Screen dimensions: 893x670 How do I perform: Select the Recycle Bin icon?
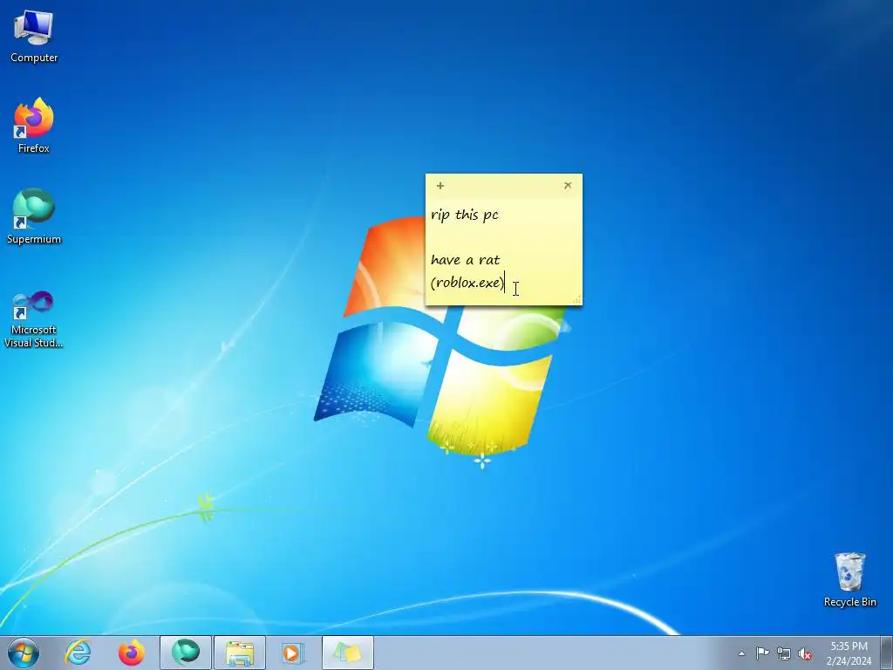pyautogui.click(x=849, y=579)
